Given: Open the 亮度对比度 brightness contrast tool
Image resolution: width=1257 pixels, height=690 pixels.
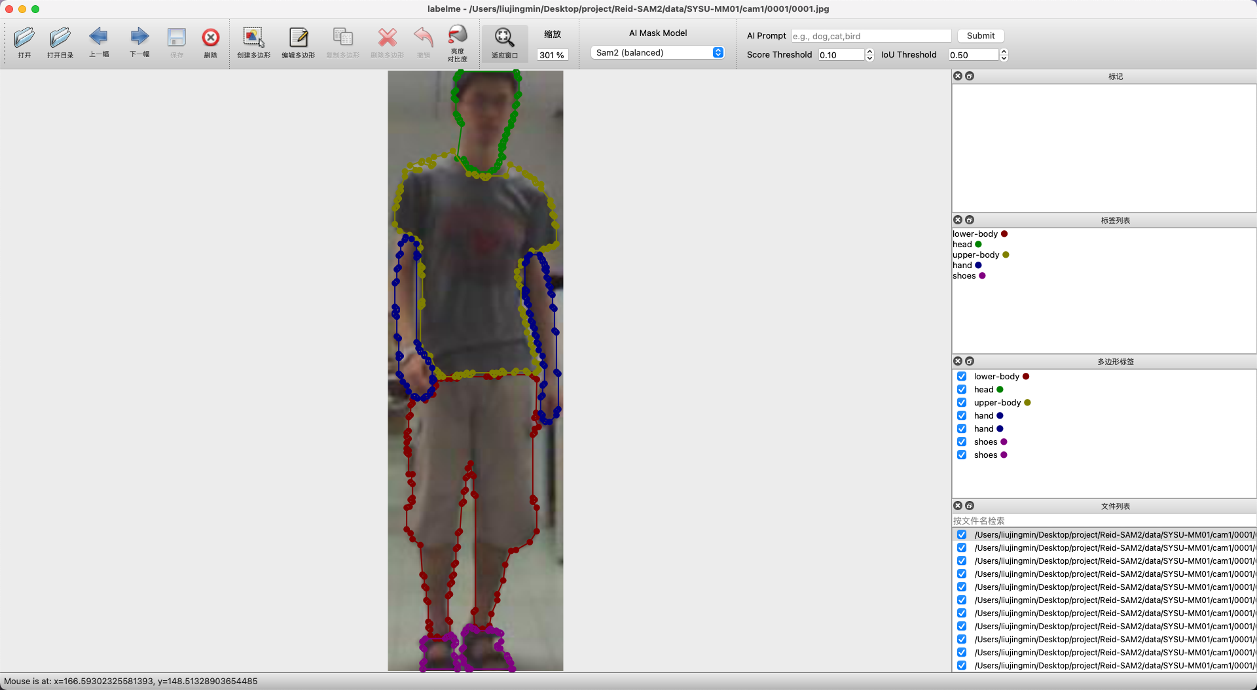Looking at the screenshot, I should pyautogui.click(x=458, y=35).
